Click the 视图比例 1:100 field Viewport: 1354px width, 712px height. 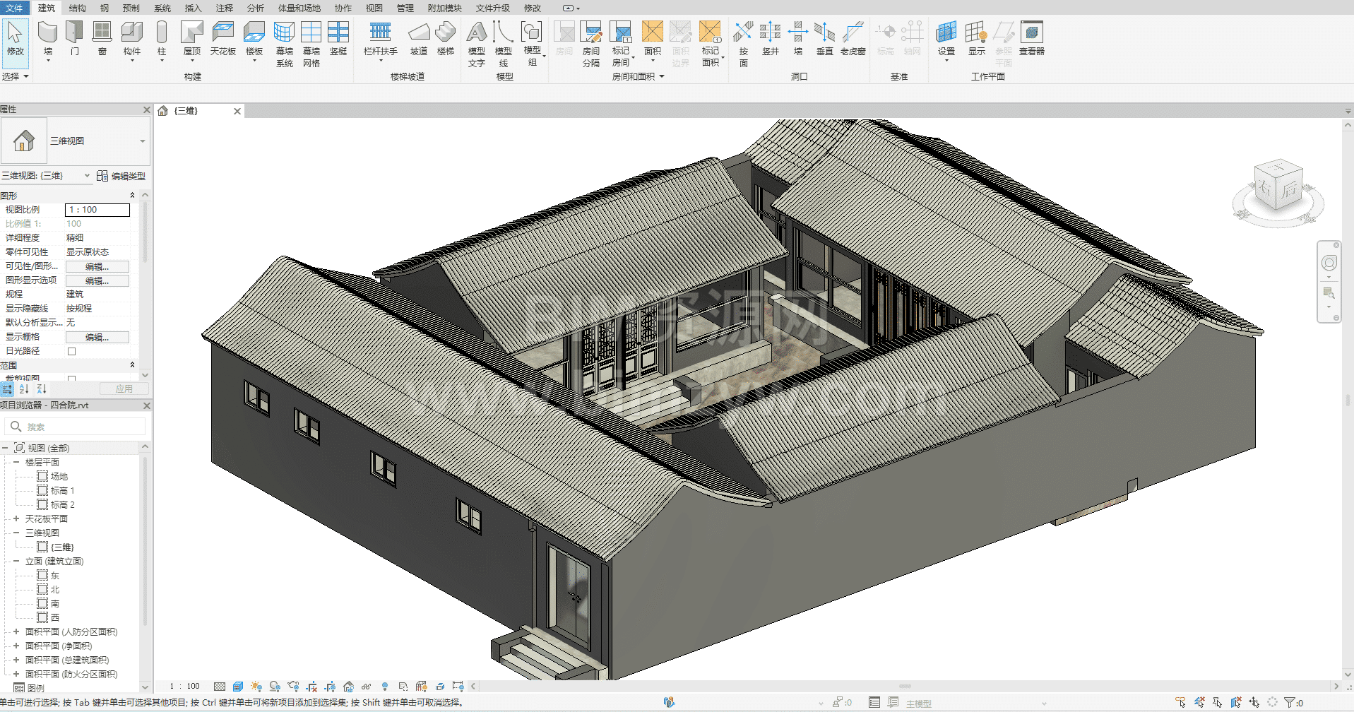coord(97,210)
